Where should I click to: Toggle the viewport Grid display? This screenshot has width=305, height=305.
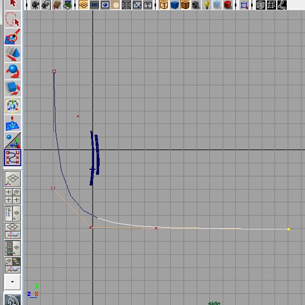pos(83,5)
